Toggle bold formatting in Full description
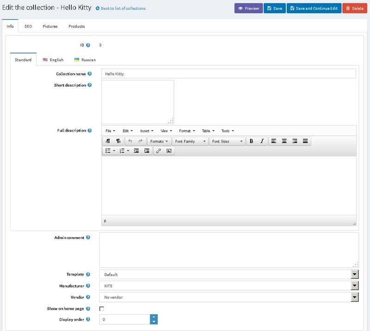 (x=252, y=141)
